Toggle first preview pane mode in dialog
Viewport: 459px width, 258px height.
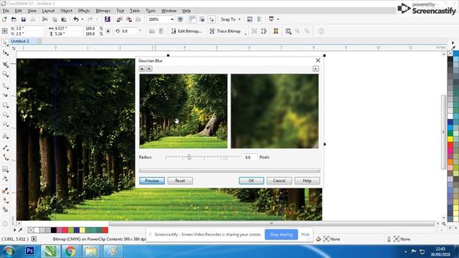[x=142, y=69]
